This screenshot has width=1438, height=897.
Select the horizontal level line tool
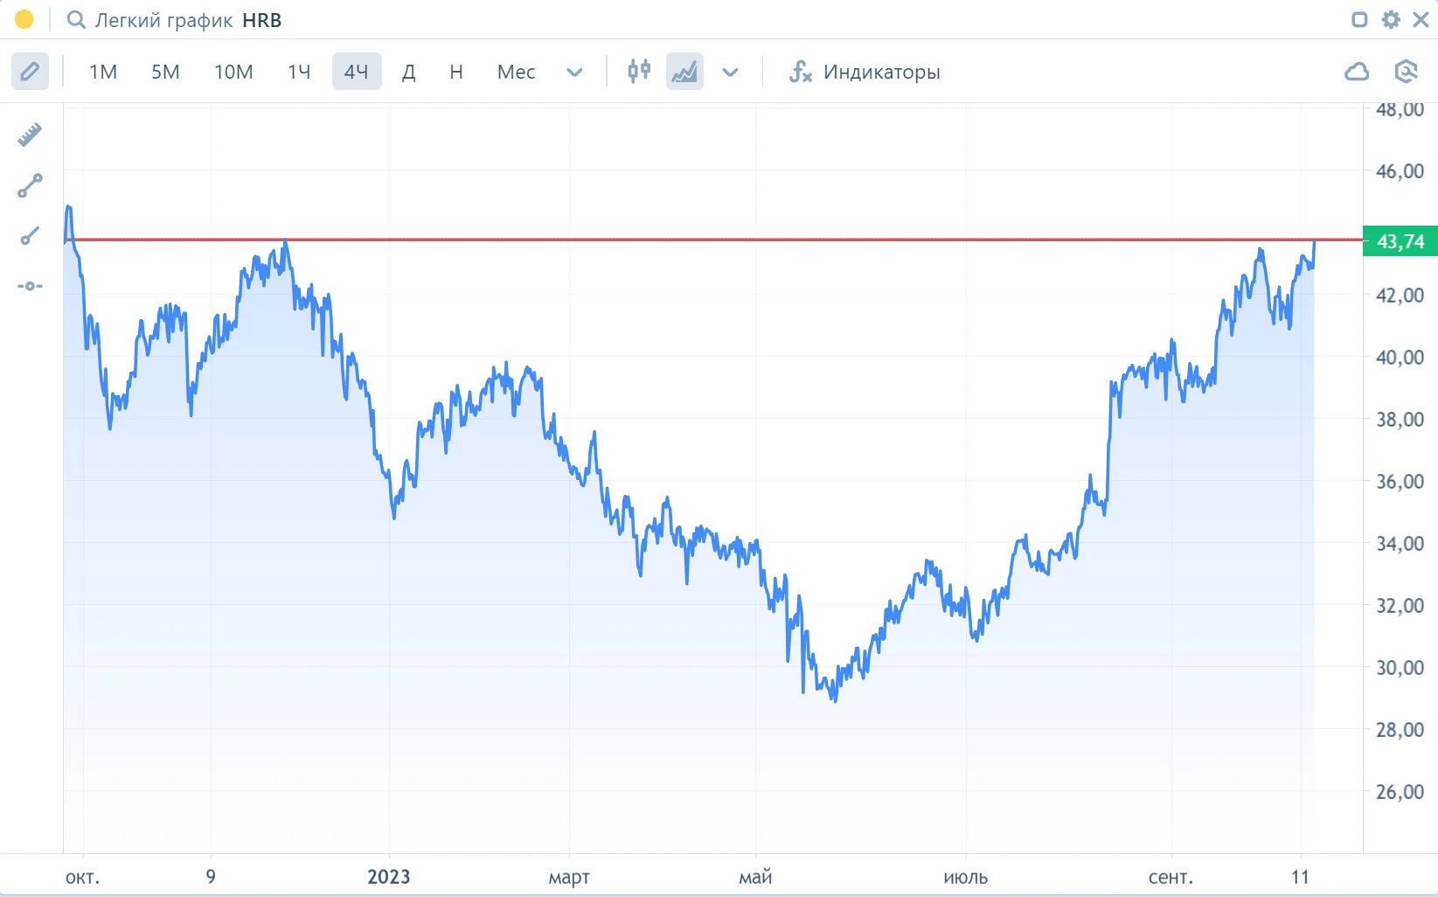click(30, 286)
